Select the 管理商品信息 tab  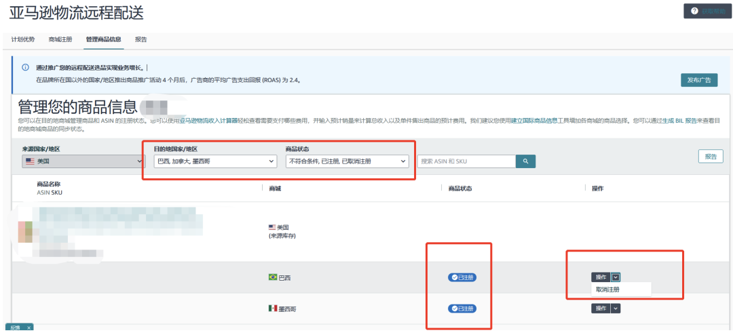(104, 40)
